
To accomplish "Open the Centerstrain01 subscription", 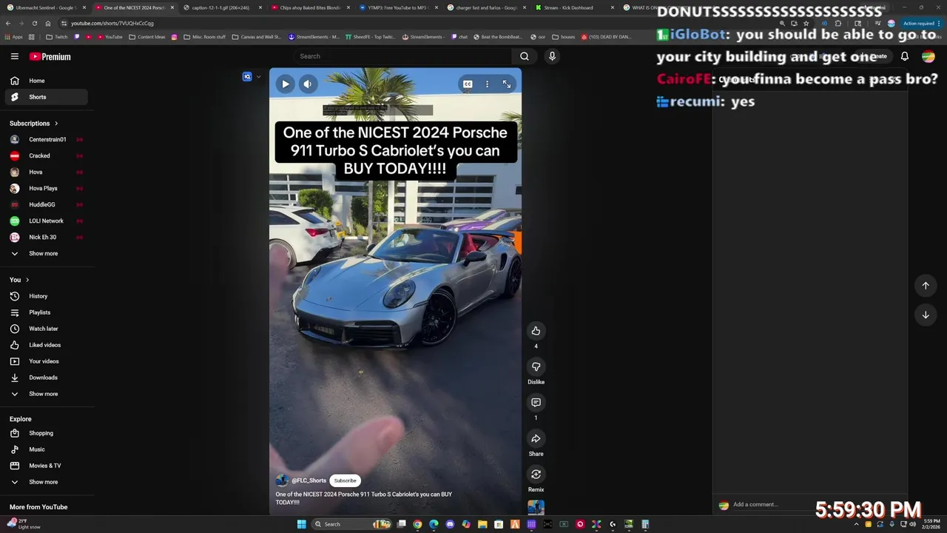I will (x=46, y=139).
